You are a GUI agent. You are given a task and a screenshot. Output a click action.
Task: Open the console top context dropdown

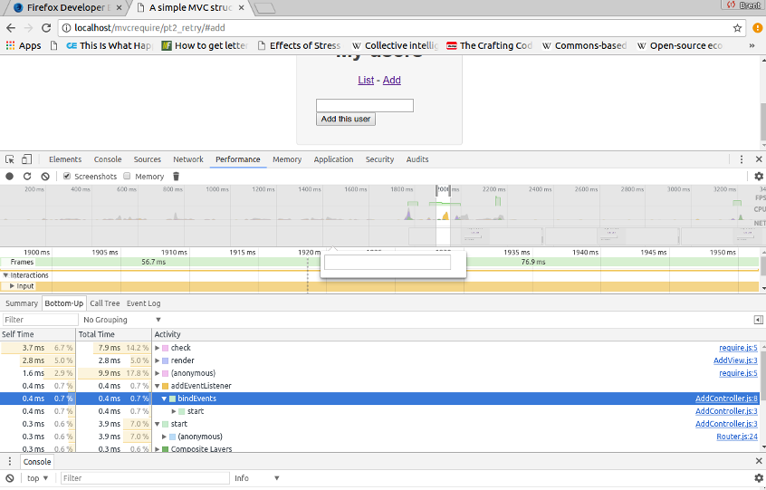38,478
